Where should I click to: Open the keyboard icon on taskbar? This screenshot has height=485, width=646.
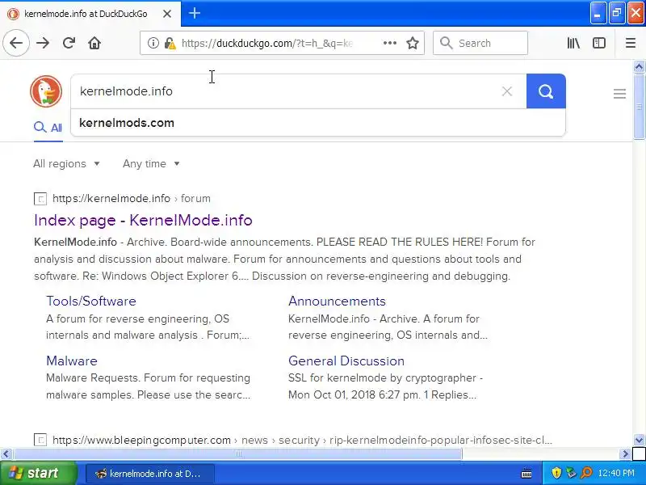[x=526, y=473]
